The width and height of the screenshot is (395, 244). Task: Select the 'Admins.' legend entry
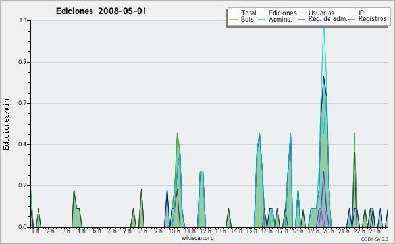[280, 19]
